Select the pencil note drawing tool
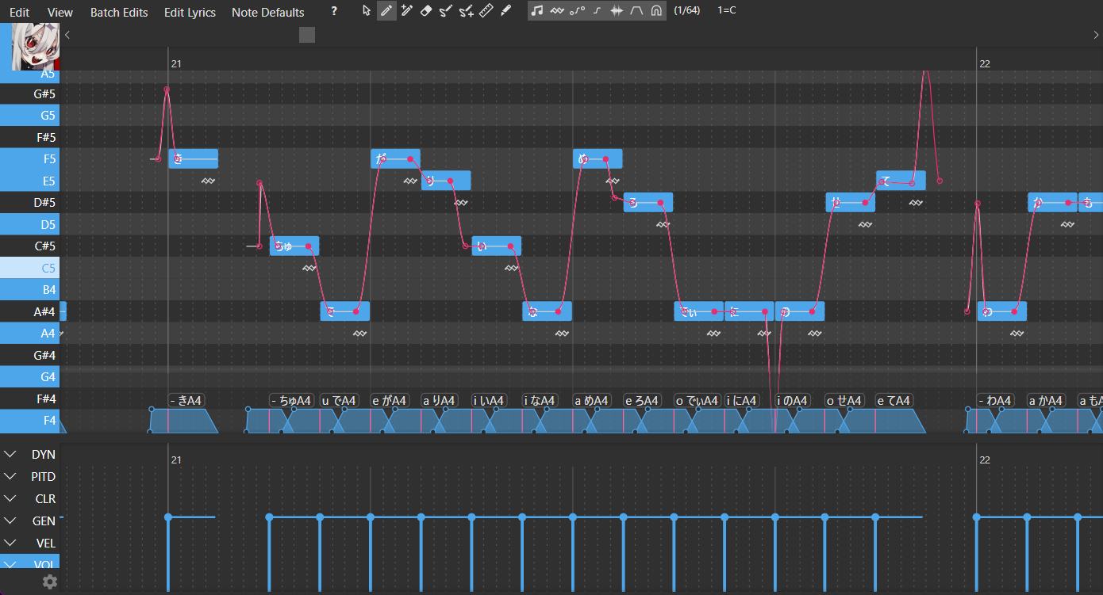The width and height of the screenshot is (1103, 595). (x=386, y=11)
